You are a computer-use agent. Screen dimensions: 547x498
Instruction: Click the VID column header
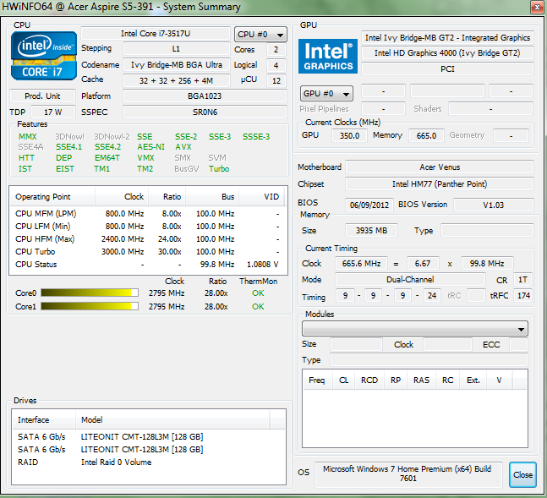point(261,197)
